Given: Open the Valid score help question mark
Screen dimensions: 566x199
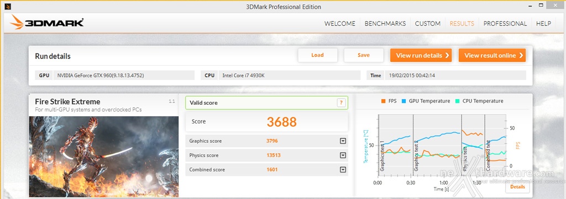Looking at the screenshot, I should click(341, 103).
